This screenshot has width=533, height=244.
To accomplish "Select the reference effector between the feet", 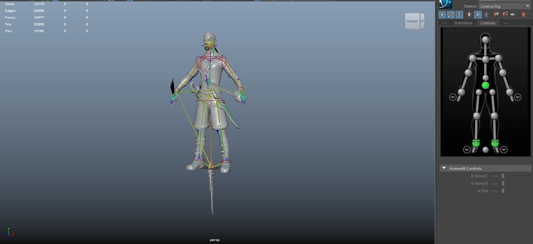I will click(486, 150).
